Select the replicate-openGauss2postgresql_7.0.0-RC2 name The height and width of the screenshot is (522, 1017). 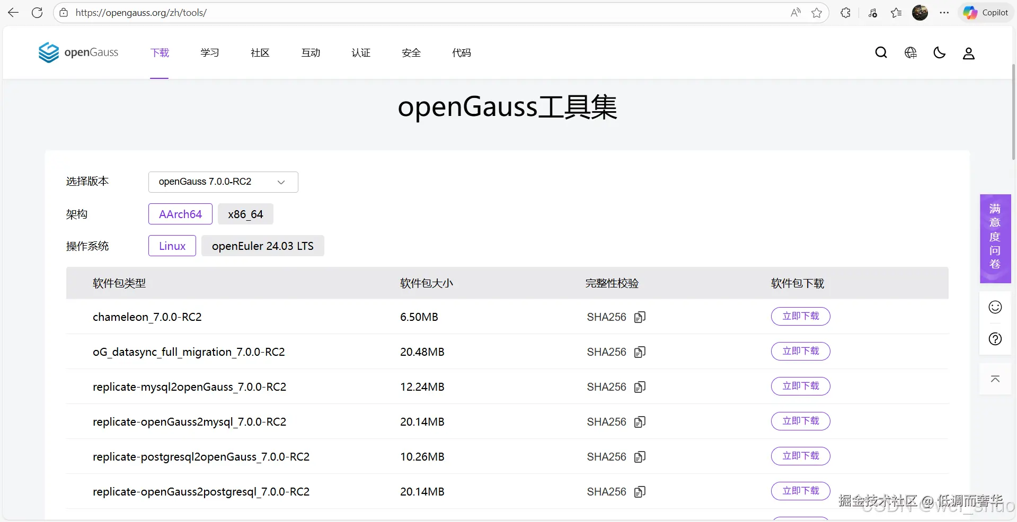click(201, 492)
